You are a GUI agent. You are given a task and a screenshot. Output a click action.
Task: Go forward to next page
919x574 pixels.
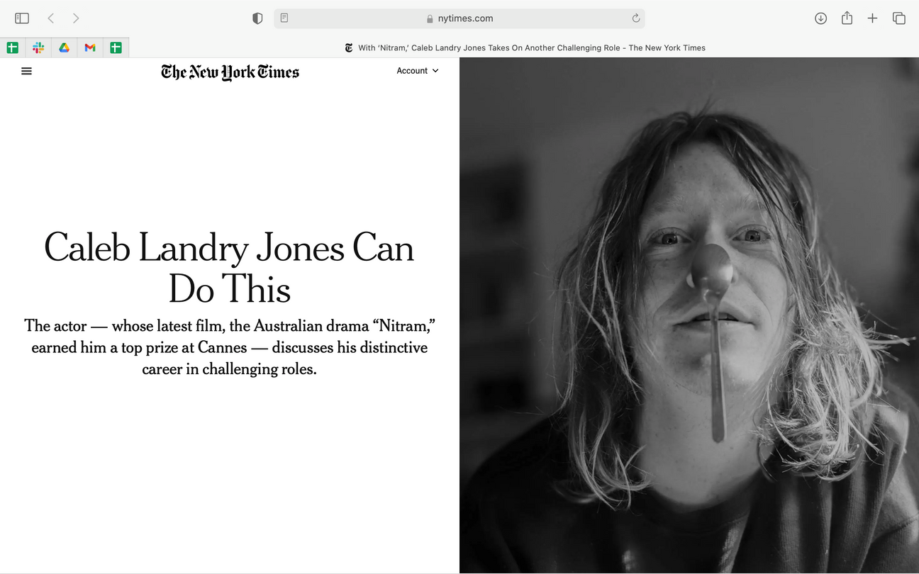pos(76,18)
